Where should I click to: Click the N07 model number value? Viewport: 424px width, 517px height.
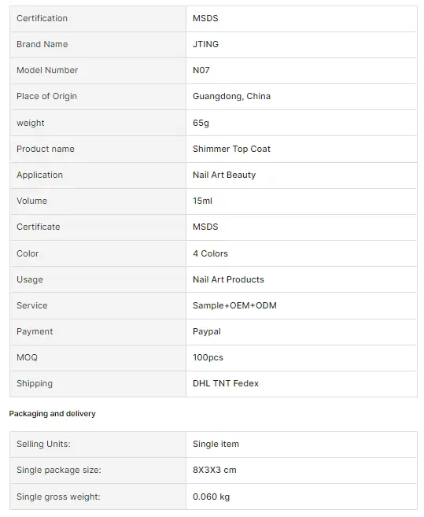click(201, 70)
